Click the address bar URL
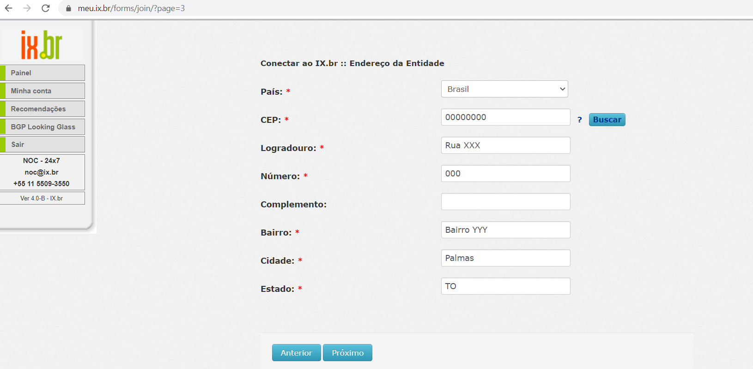 [x=131, y=8]
